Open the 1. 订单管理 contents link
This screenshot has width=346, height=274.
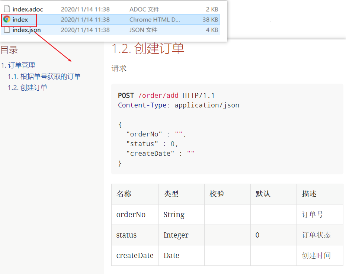[x=18, y=65]
